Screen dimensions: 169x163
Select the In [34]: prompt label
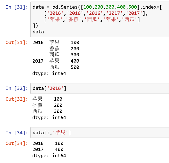17,133
